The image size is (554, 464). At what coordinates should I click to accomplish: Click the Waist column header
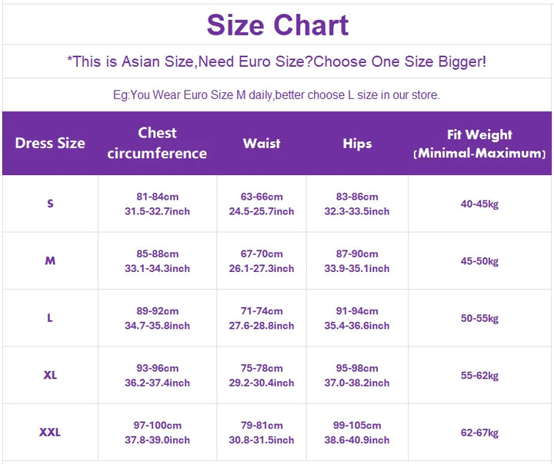(x=262, y=143)
